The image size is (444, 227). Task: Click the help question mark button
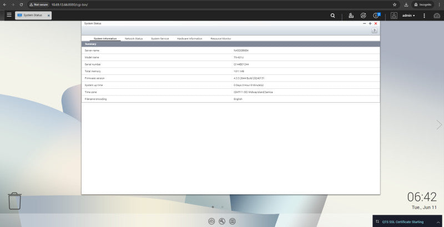coord(374,31)
